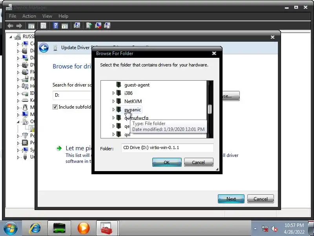Select the guest-agent folder
Screen dimensions: 314x236
137,85
